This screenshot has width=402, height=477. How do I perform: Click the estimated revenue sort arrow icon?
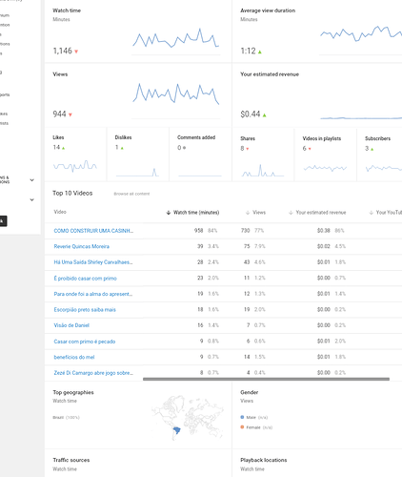(x=291, y=213)
